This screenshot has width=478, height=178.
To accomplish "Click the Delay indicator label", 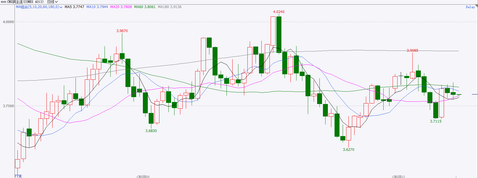I will coord(470,7).
